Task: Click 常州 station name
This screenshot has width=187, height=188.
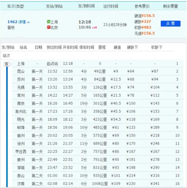Action: 21,95
